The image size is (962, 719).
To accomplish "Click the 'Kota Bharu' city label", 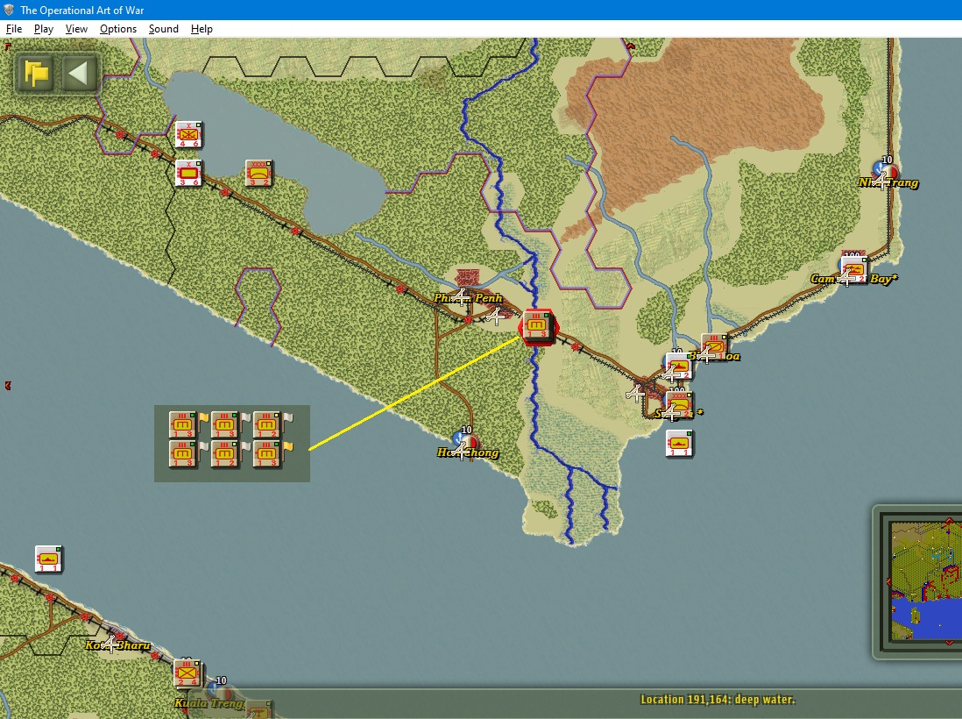I will click(x=117, y=644).
